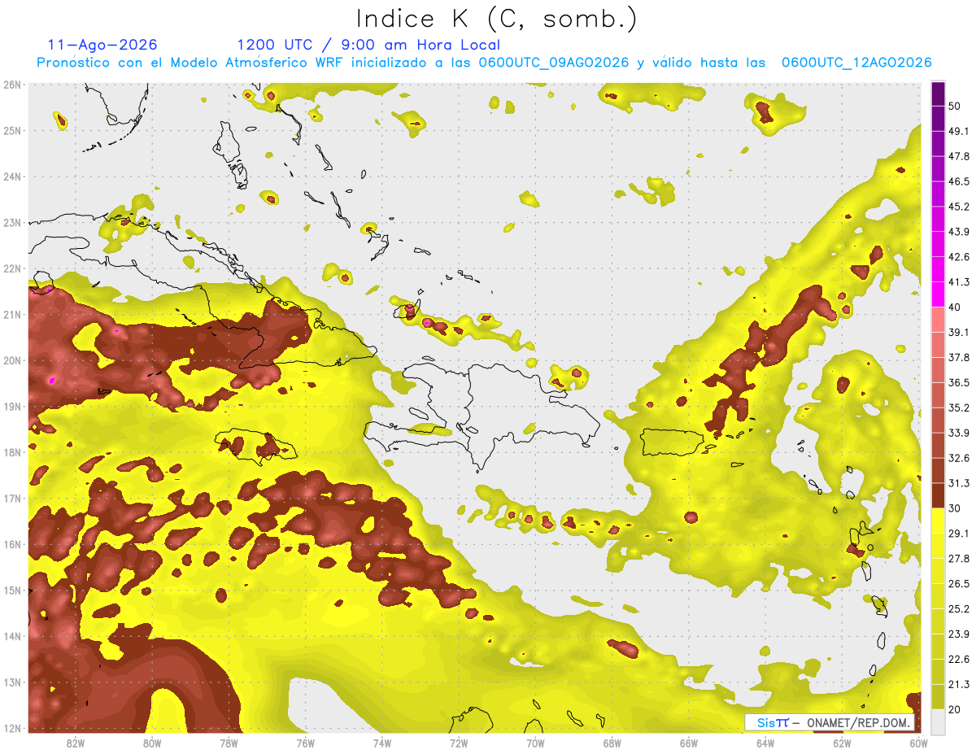Click the "37.8" color scale label
The width and height of the screenshot is (976, 754).
[959, 358]
